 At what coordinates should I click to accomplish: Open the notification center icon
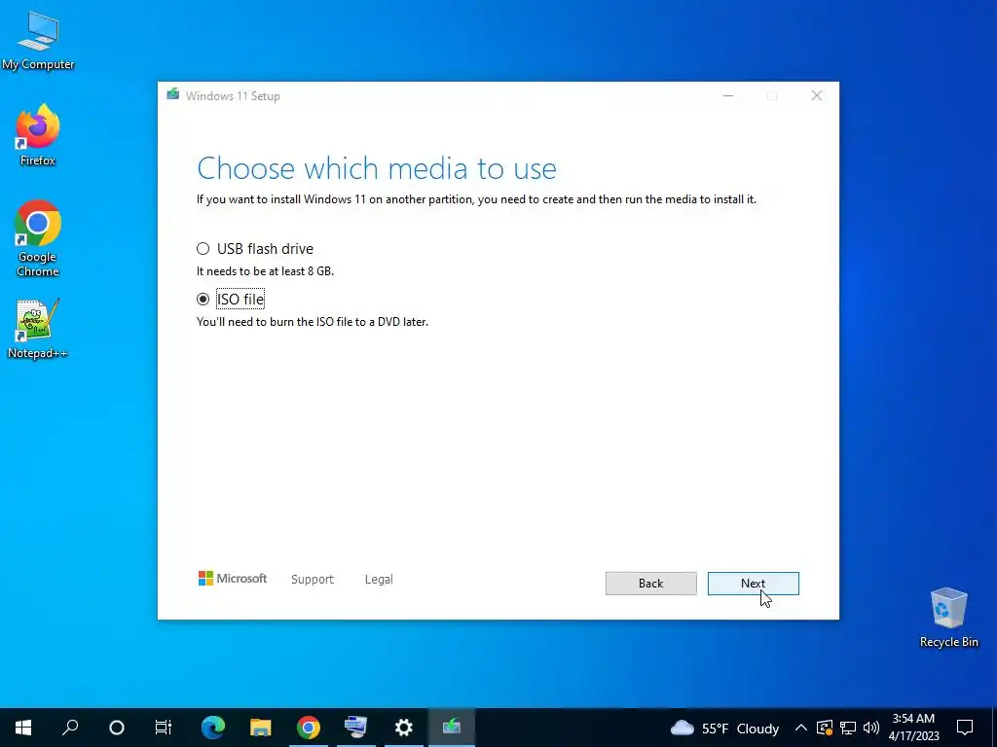click(x=965, y=728)
